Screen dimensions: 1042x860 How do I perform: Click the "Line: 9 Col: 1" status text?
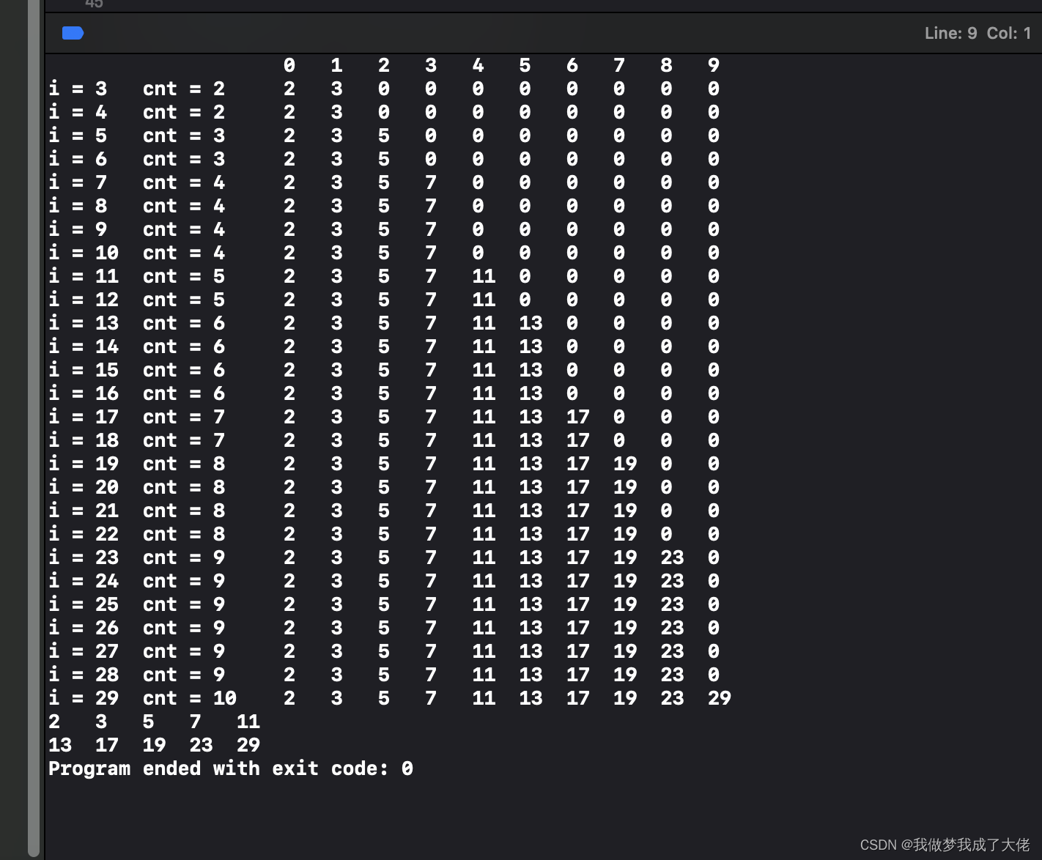pyautogui.click(x=978, y=33)
